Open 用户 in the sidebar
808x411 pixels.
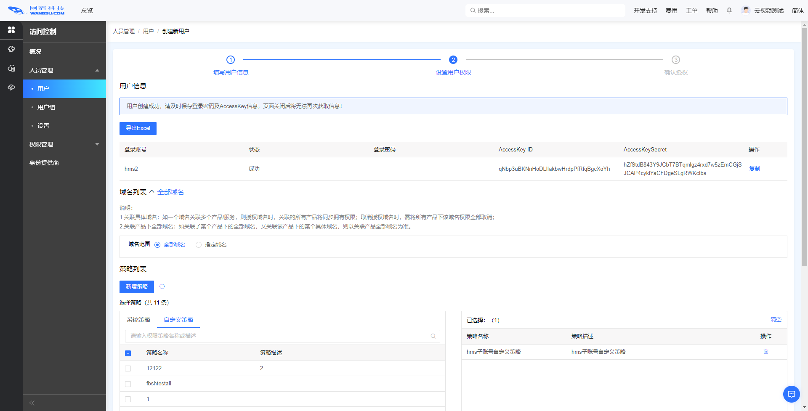point(64,89)
